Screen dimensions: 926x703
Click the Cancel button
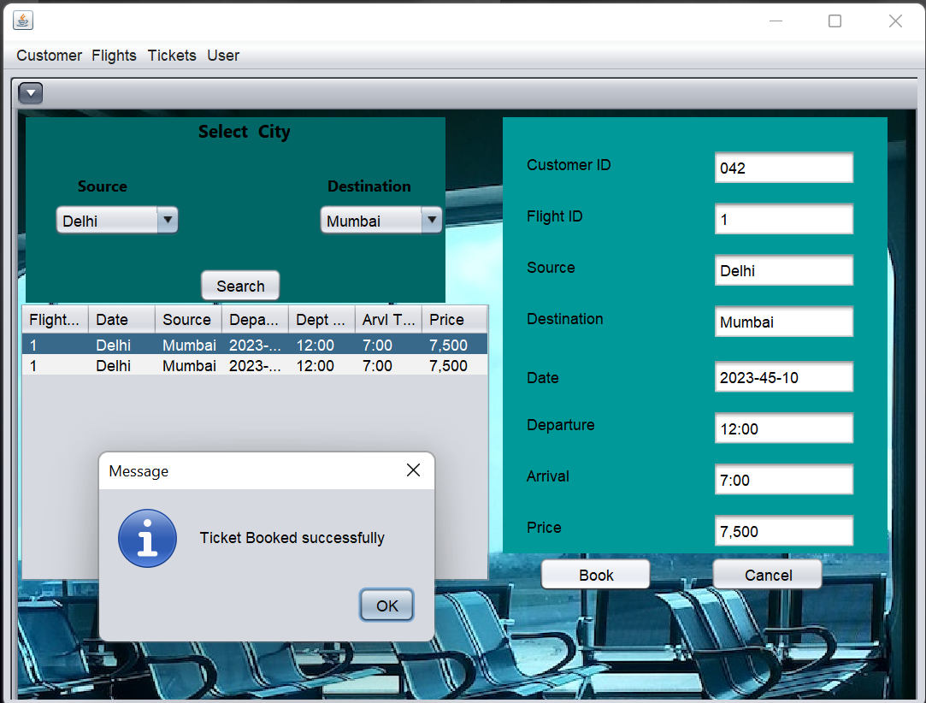768,575
